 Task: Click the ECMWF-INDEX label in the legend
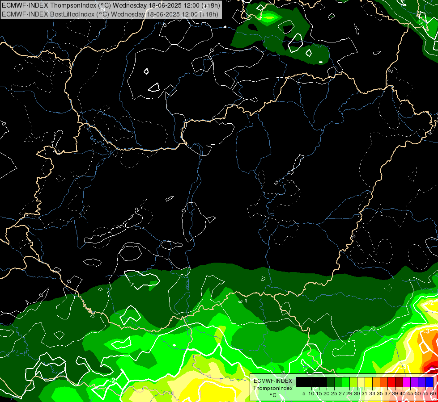click(x=273, y=381)
